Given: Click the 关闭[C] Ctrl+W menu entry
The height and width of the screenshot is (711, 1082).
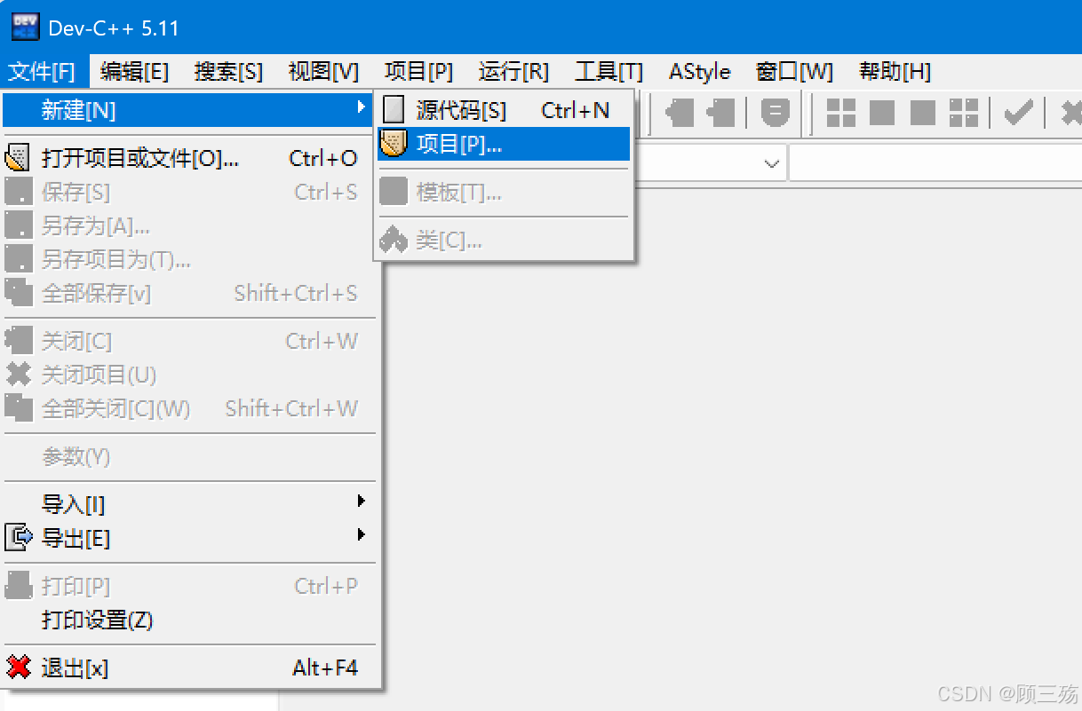Looking at the screenshot, I should (x=189, y=341).
